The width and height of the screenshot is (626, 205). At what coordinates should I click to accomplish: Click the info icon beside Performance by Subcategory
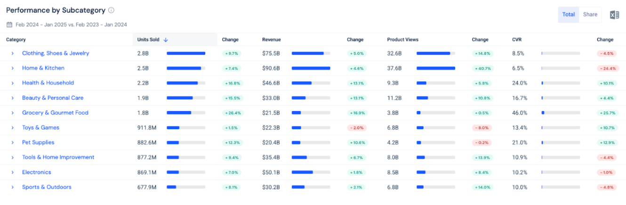[x=111, y=10]
